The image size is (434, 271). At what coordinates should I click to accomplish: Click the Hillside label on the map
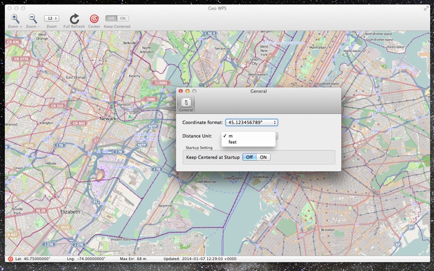(50, 164)
